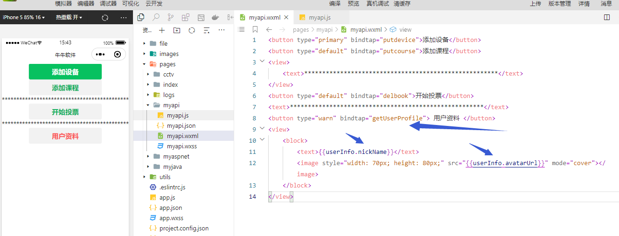Click the 上传 toolbar label

(536, 3)
